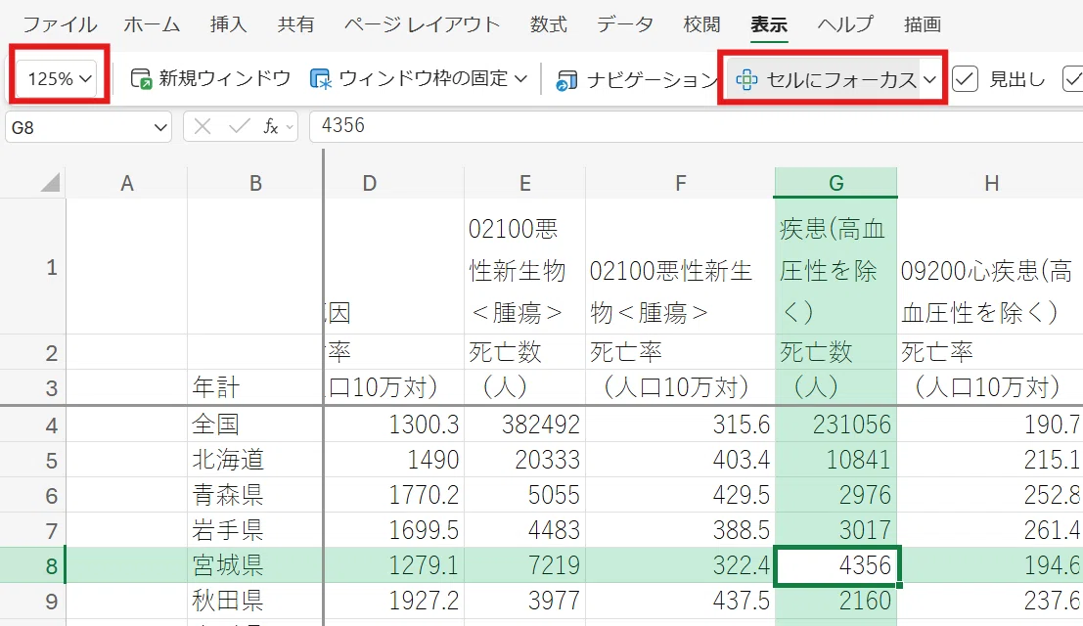1083x626 pixels.
Task: Select row 2 header
Action: 32,353
